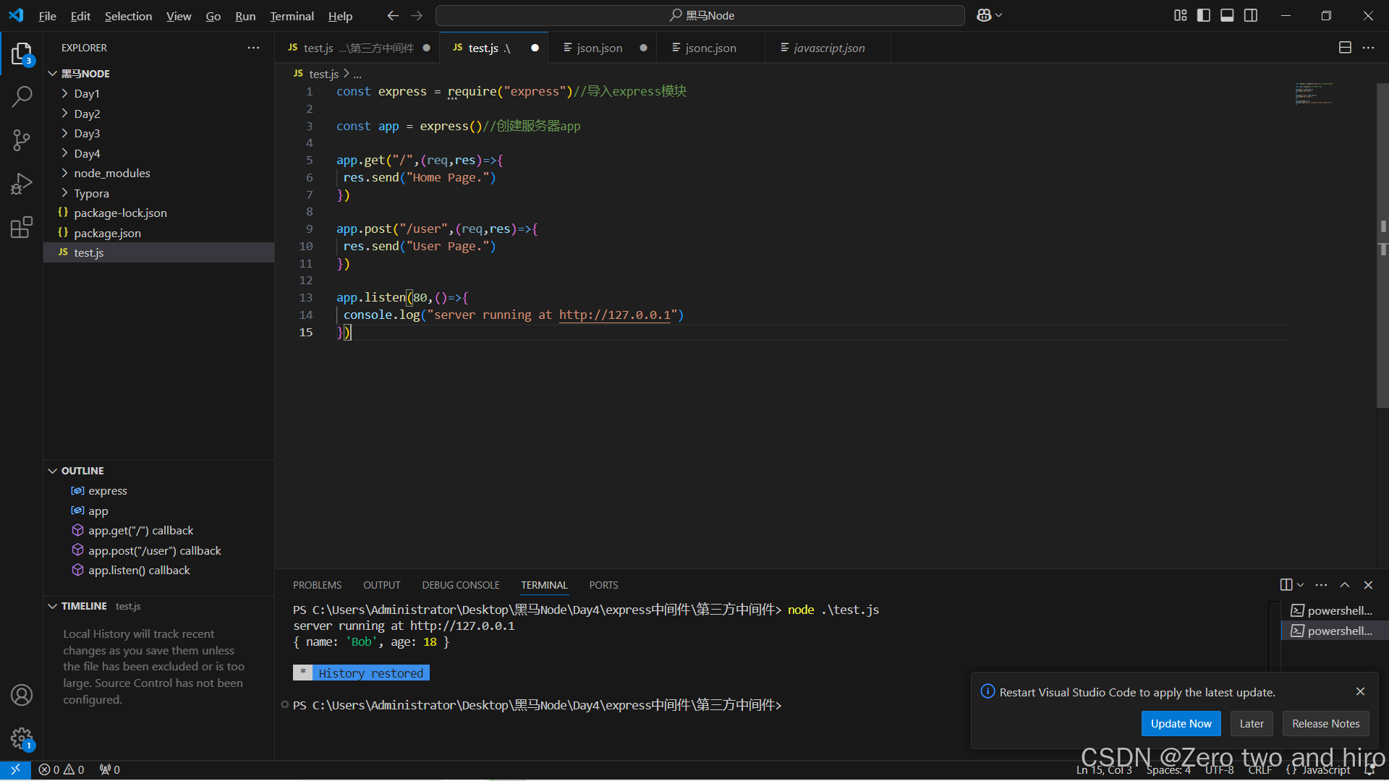Click the Copilot icon in title bar
This screenshot has height=781, width=1389.
point(984,15)
